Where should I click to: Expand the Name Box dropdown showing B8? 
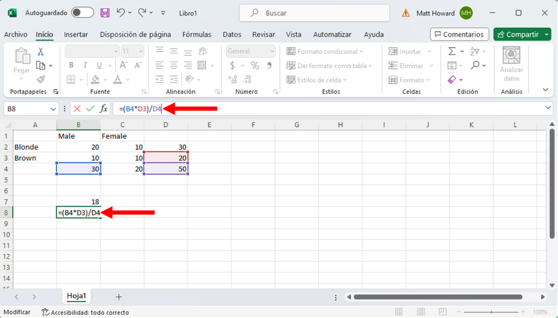tap(53, 109)
